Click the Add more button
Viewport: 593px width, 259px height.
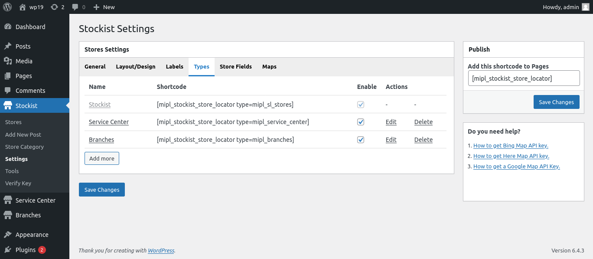coord(101,158)
